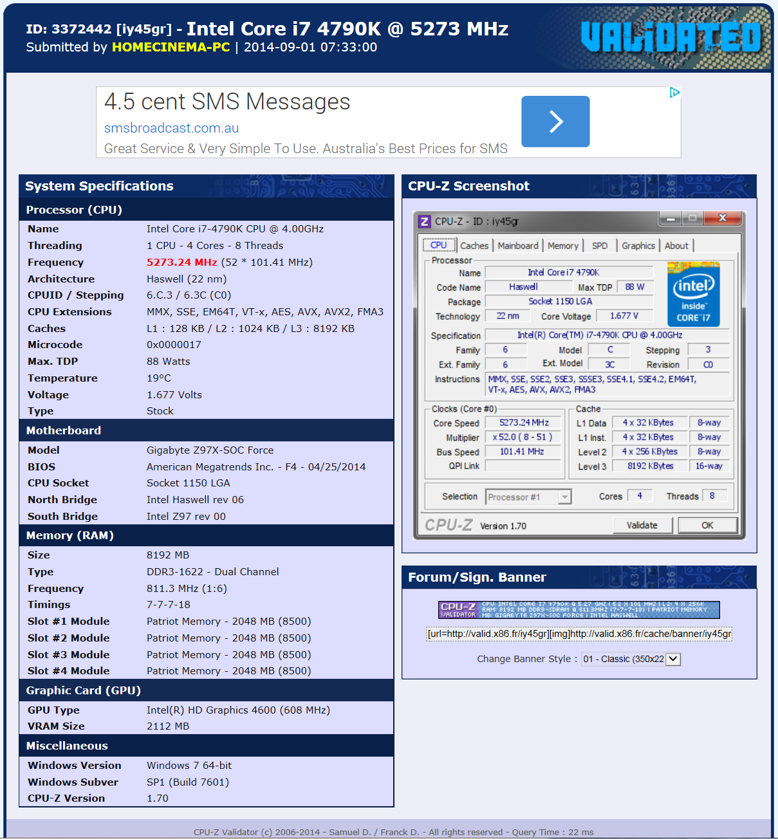
Task: Click the Max TDP 88 W field
Action: point(634,287)
